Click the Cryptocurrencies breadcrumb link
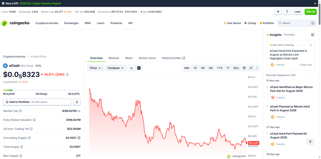The image size is (321, 159). 14,57
